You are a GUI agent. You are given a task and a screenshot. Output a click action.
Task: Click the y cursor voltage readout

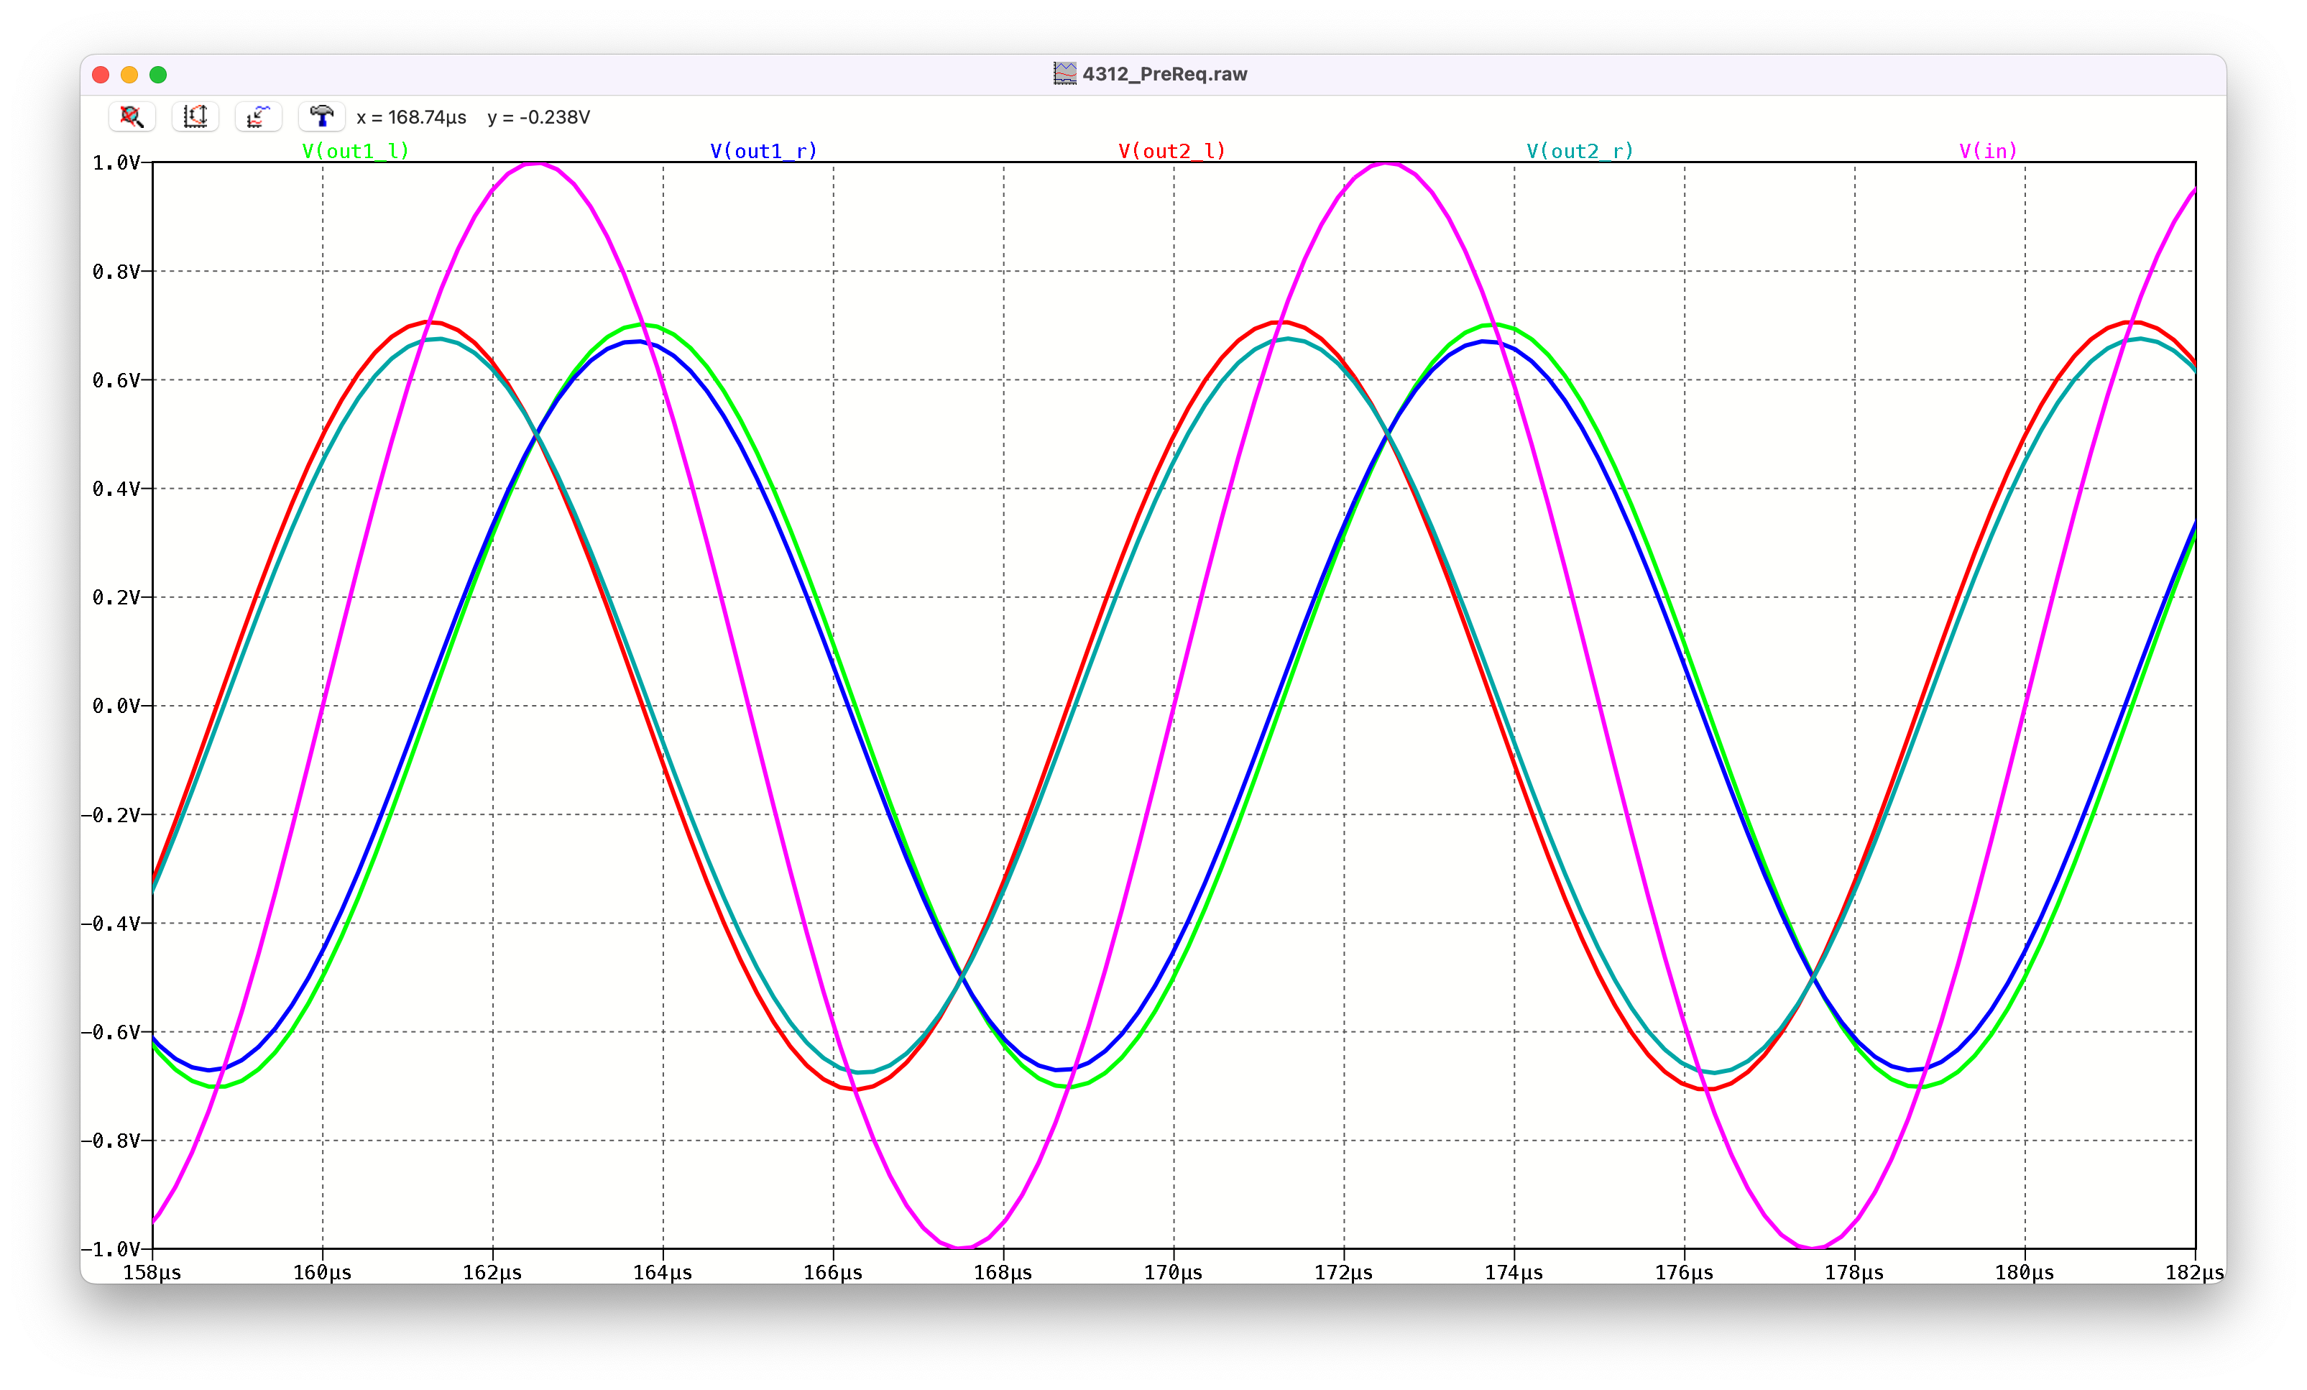(x=538, y=117)
